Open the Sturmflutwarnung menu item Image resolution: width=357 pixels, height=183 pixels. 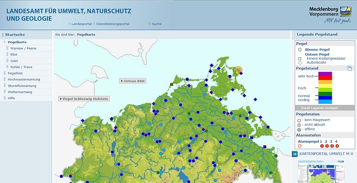(x=22, y=86)
